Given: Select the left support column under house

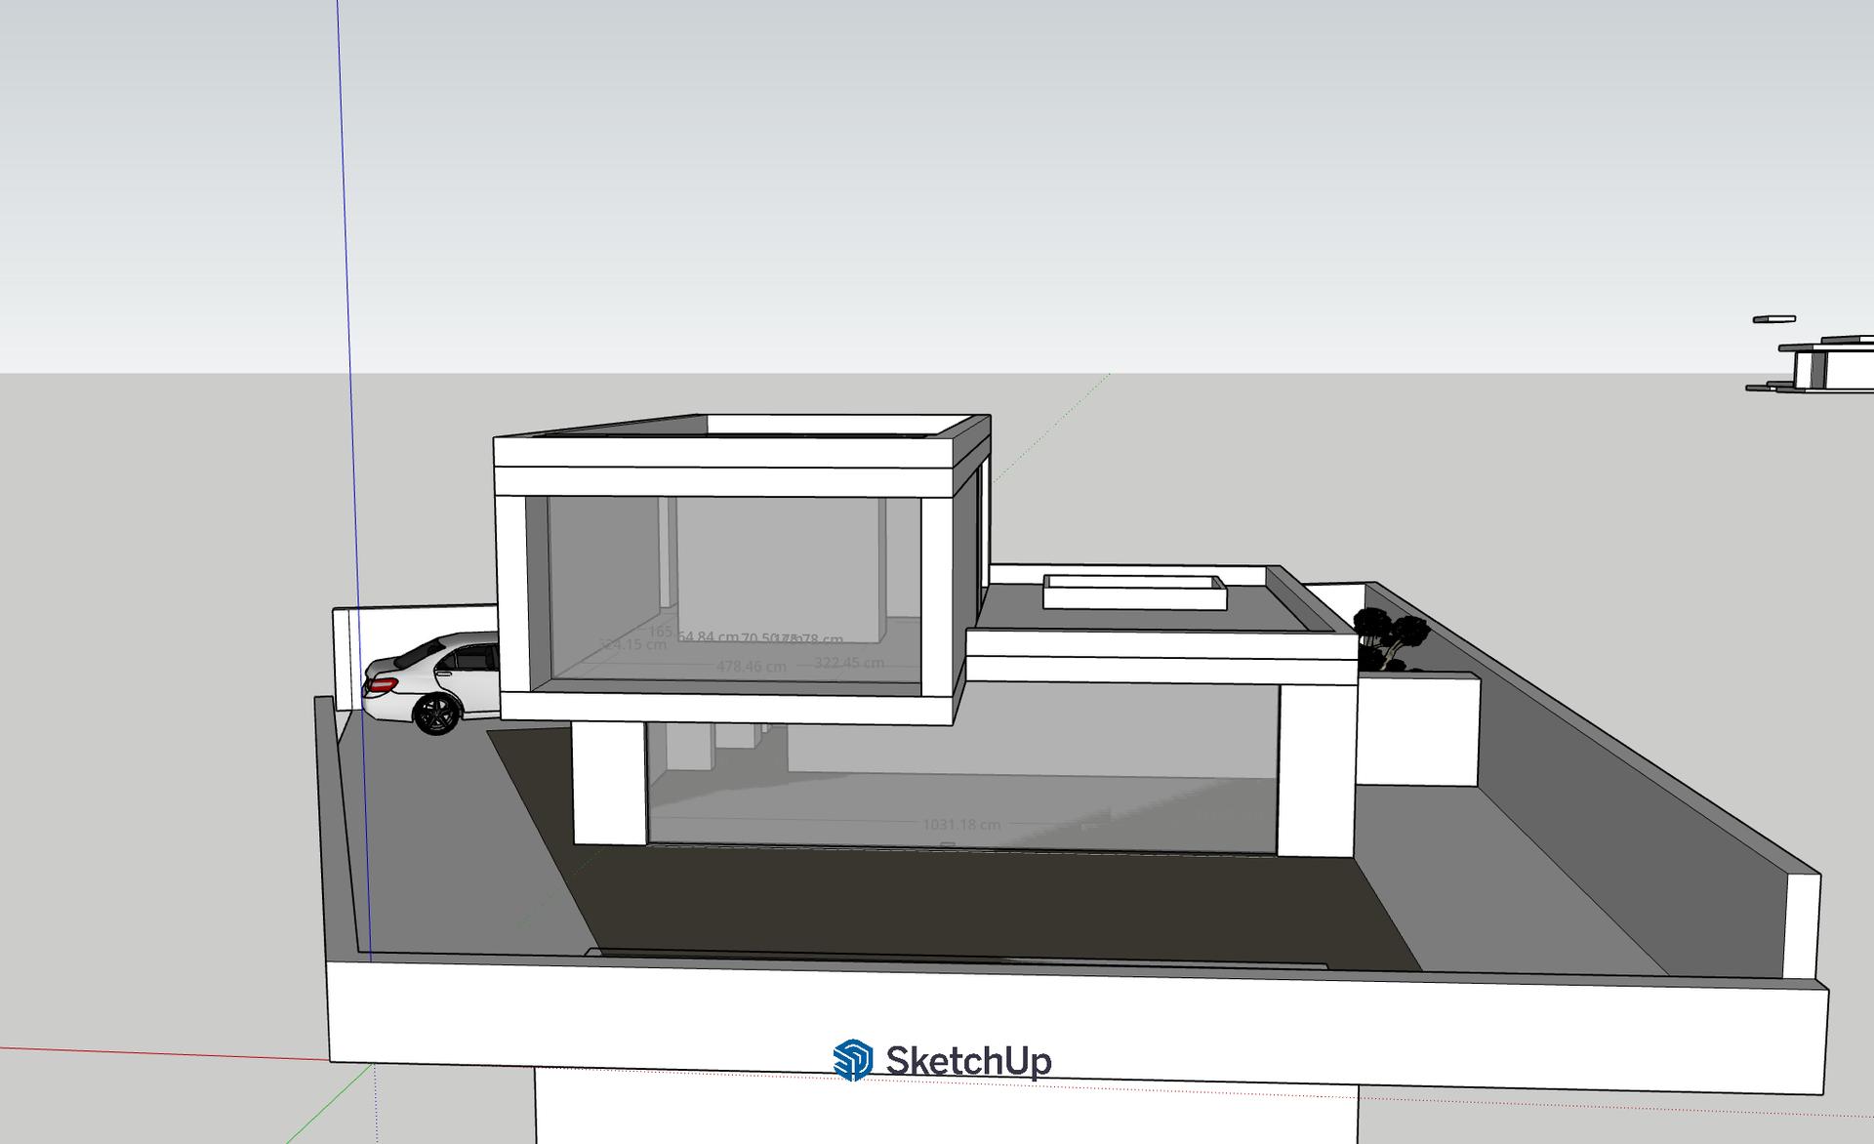Looking at the screenshot, I should pyautogui.click(x=608, y=784).
